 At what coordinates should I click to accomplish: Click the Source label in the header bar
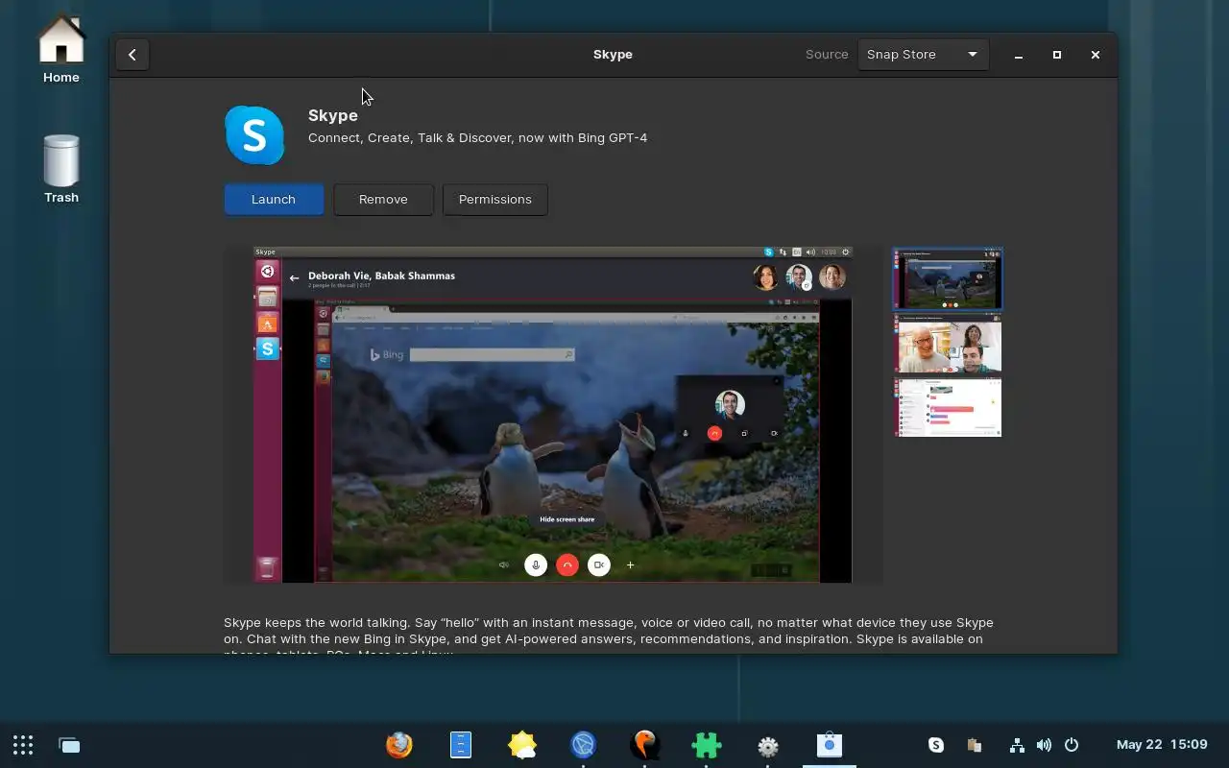[827, 55]
